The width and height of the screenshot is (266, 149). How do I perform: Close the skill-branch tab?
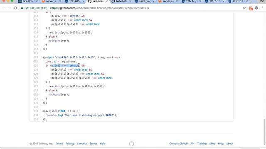tap(107, 1)
